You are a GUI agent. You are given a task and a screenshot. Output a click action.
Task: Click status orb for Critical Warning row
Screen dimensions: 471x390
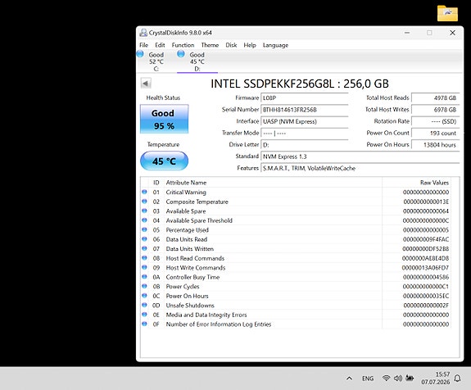(144, 192)
